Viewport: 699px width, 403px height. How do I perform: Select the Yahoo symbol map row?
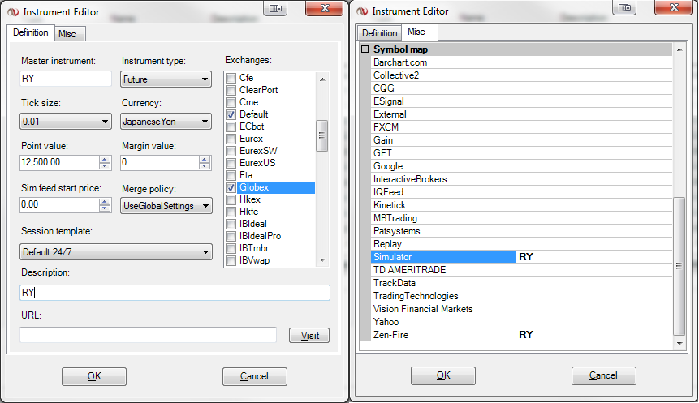pyautogui.click(x=521, y=322)
